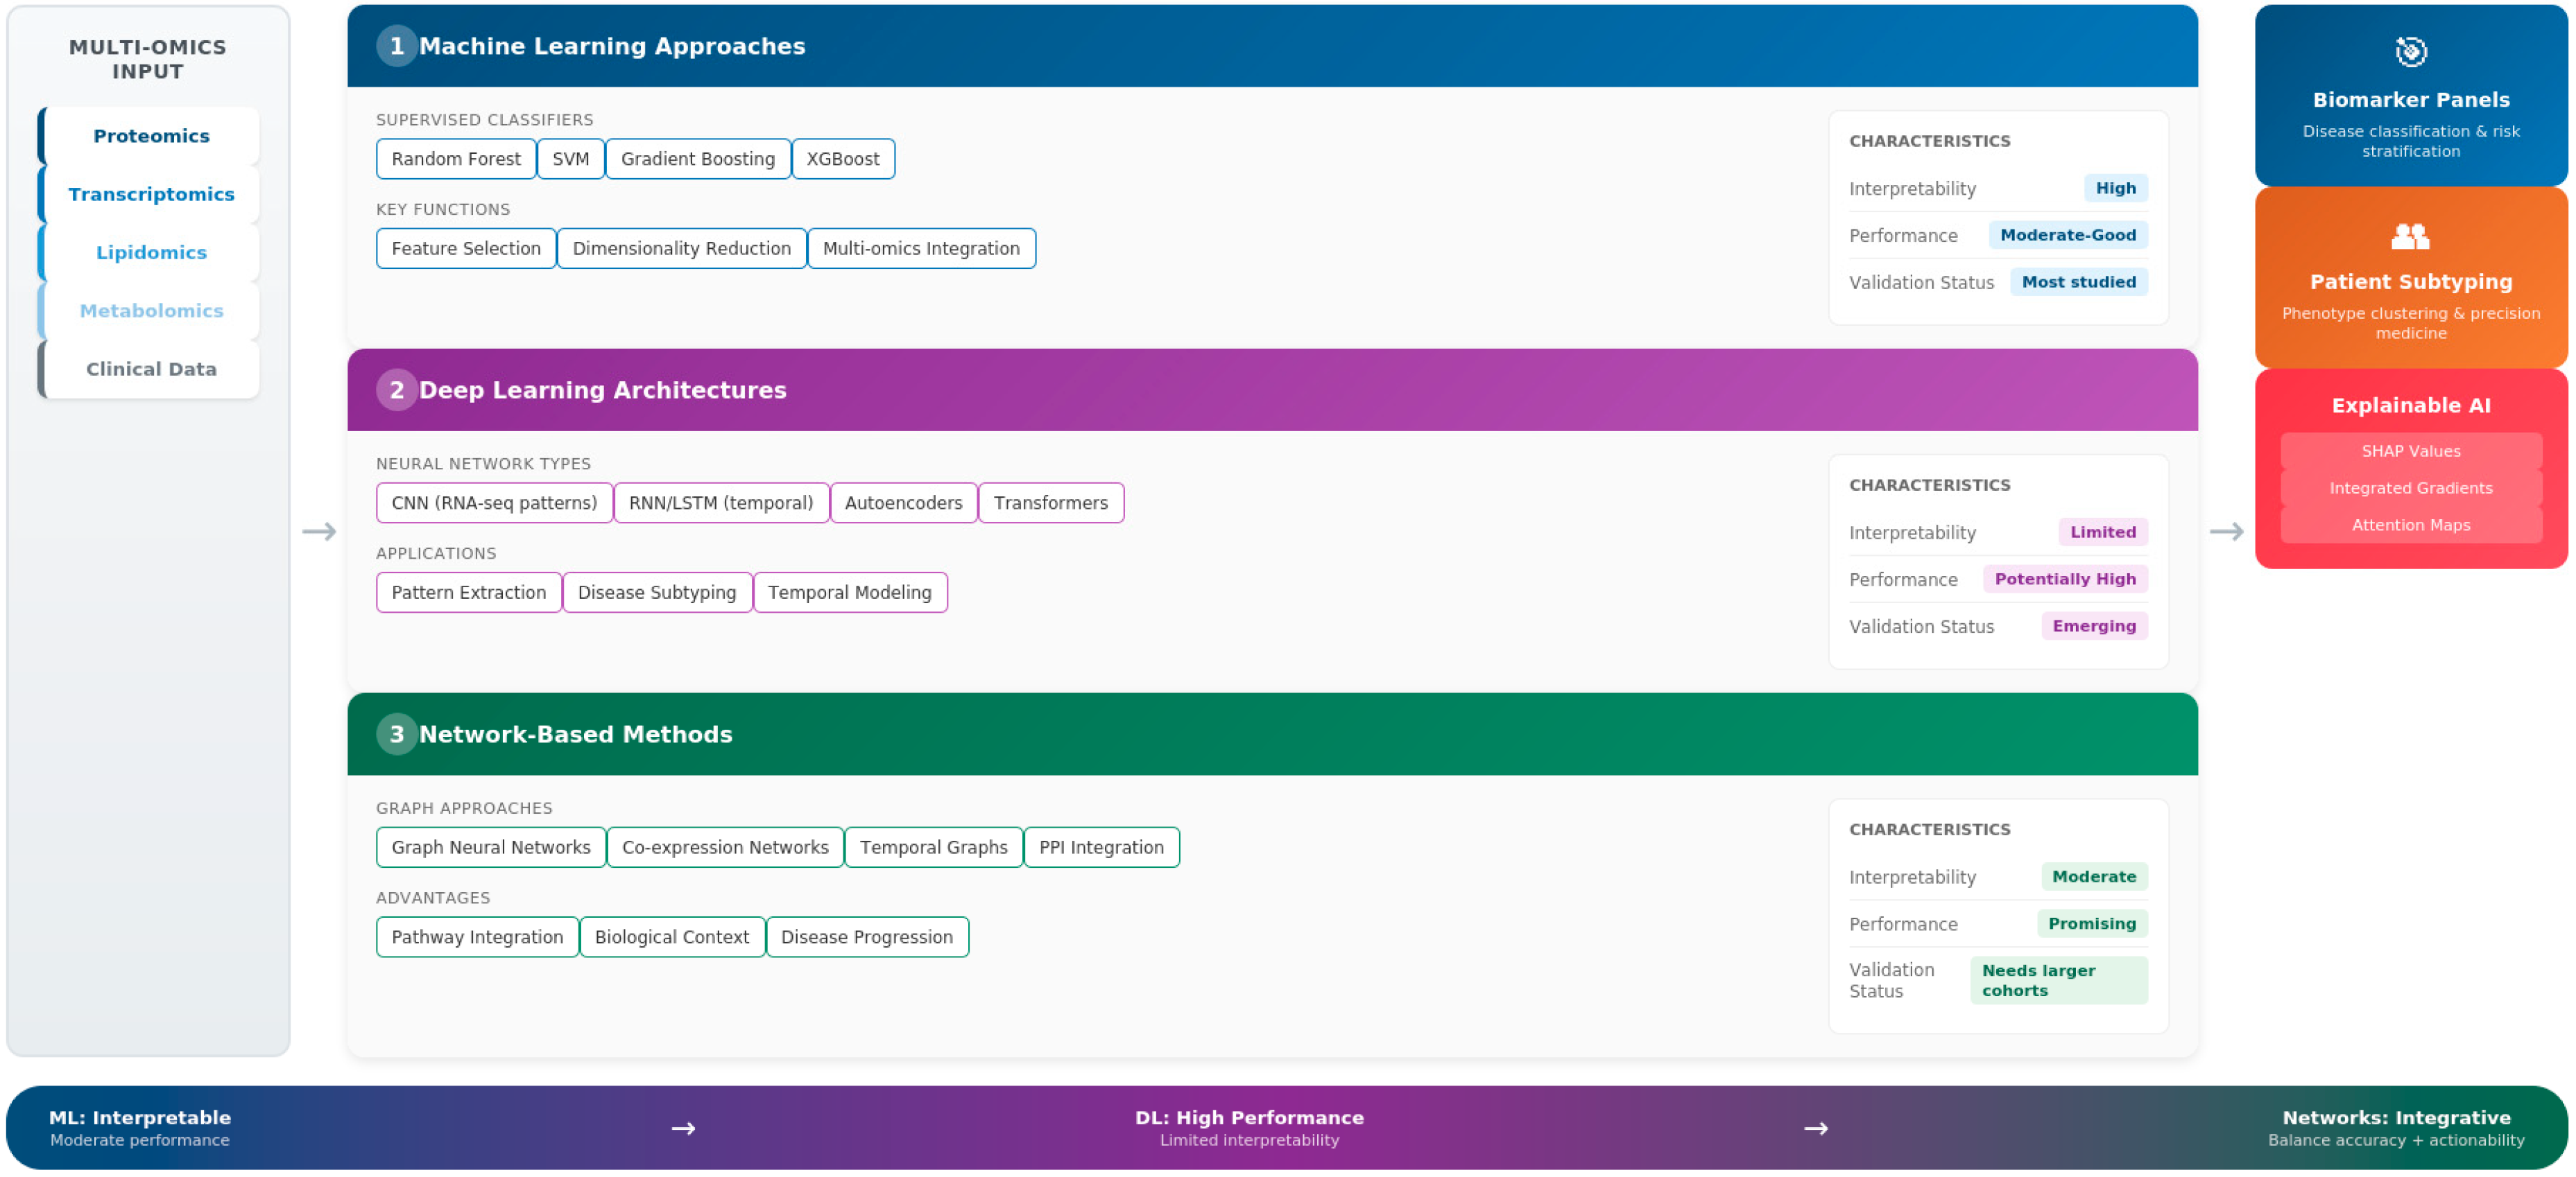This screenshot has height=1177, width=2576.
Task: Select the Transcriptomics input card
Action: (x=149, y=194)
